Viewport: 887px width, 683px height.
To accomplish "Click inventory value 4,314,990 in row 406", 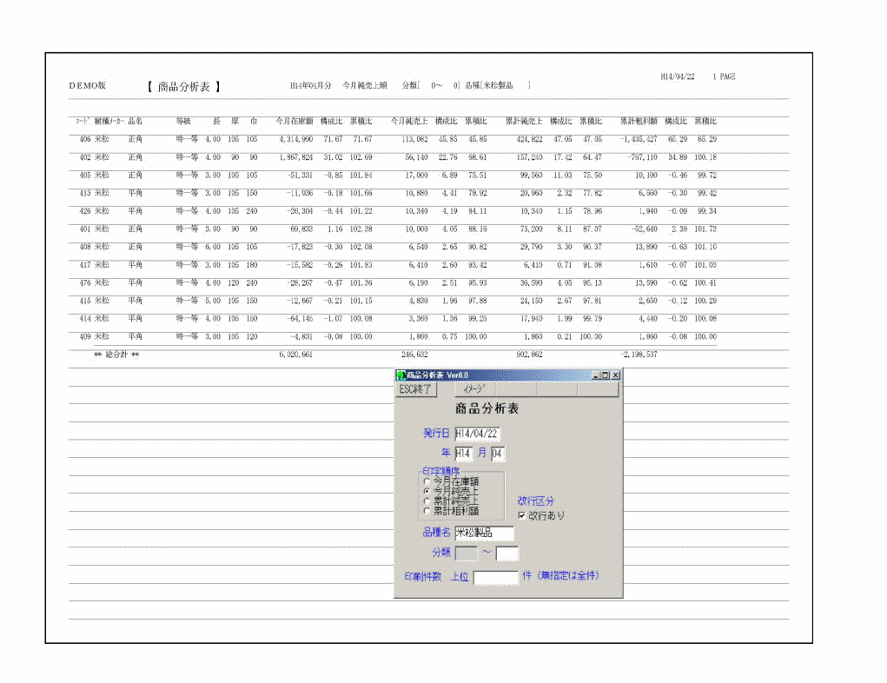I will 296,139.
